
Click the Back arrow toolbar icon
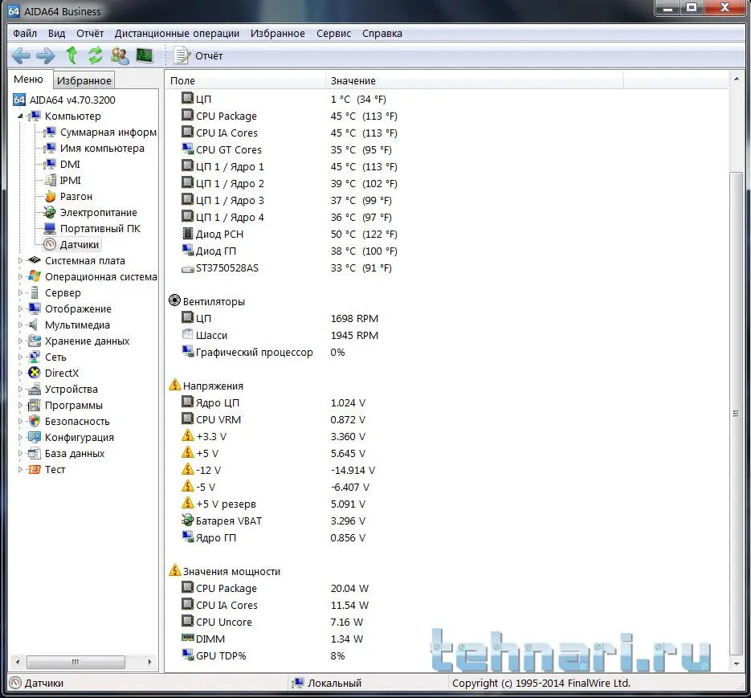(x=21, y=55)
